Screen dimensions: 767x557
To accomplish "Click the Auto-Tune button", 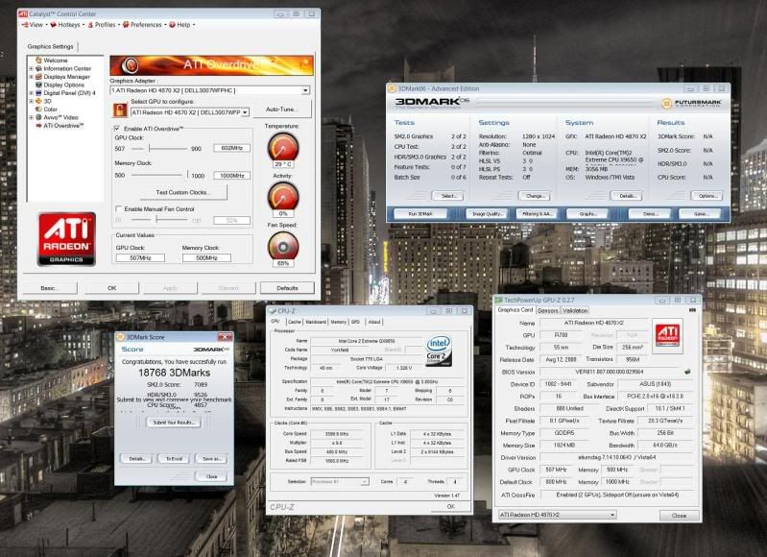I will click(281, 109).
